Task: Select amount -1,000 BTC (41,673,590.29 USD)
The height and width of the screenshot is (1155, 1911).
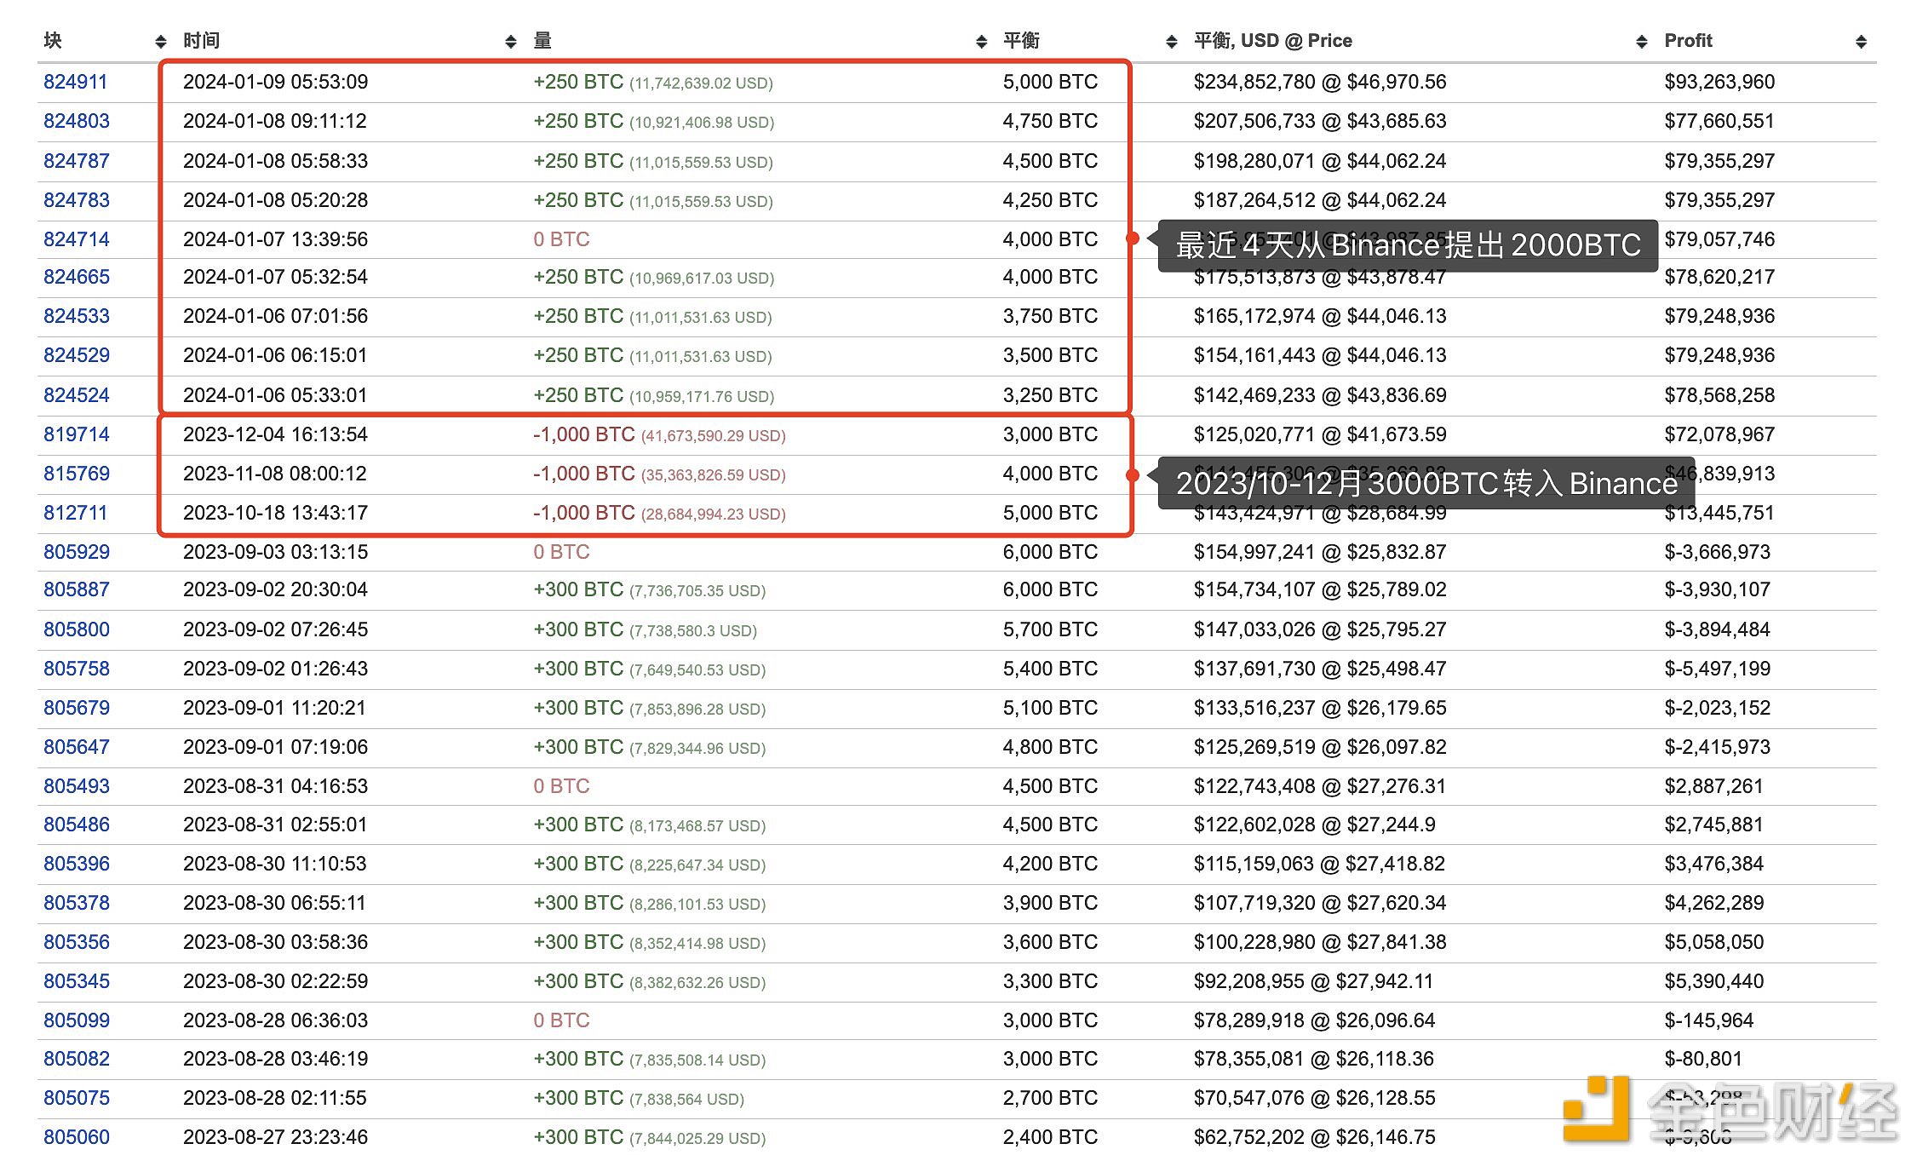Action: pyautogui.click(x=659, y=435)
